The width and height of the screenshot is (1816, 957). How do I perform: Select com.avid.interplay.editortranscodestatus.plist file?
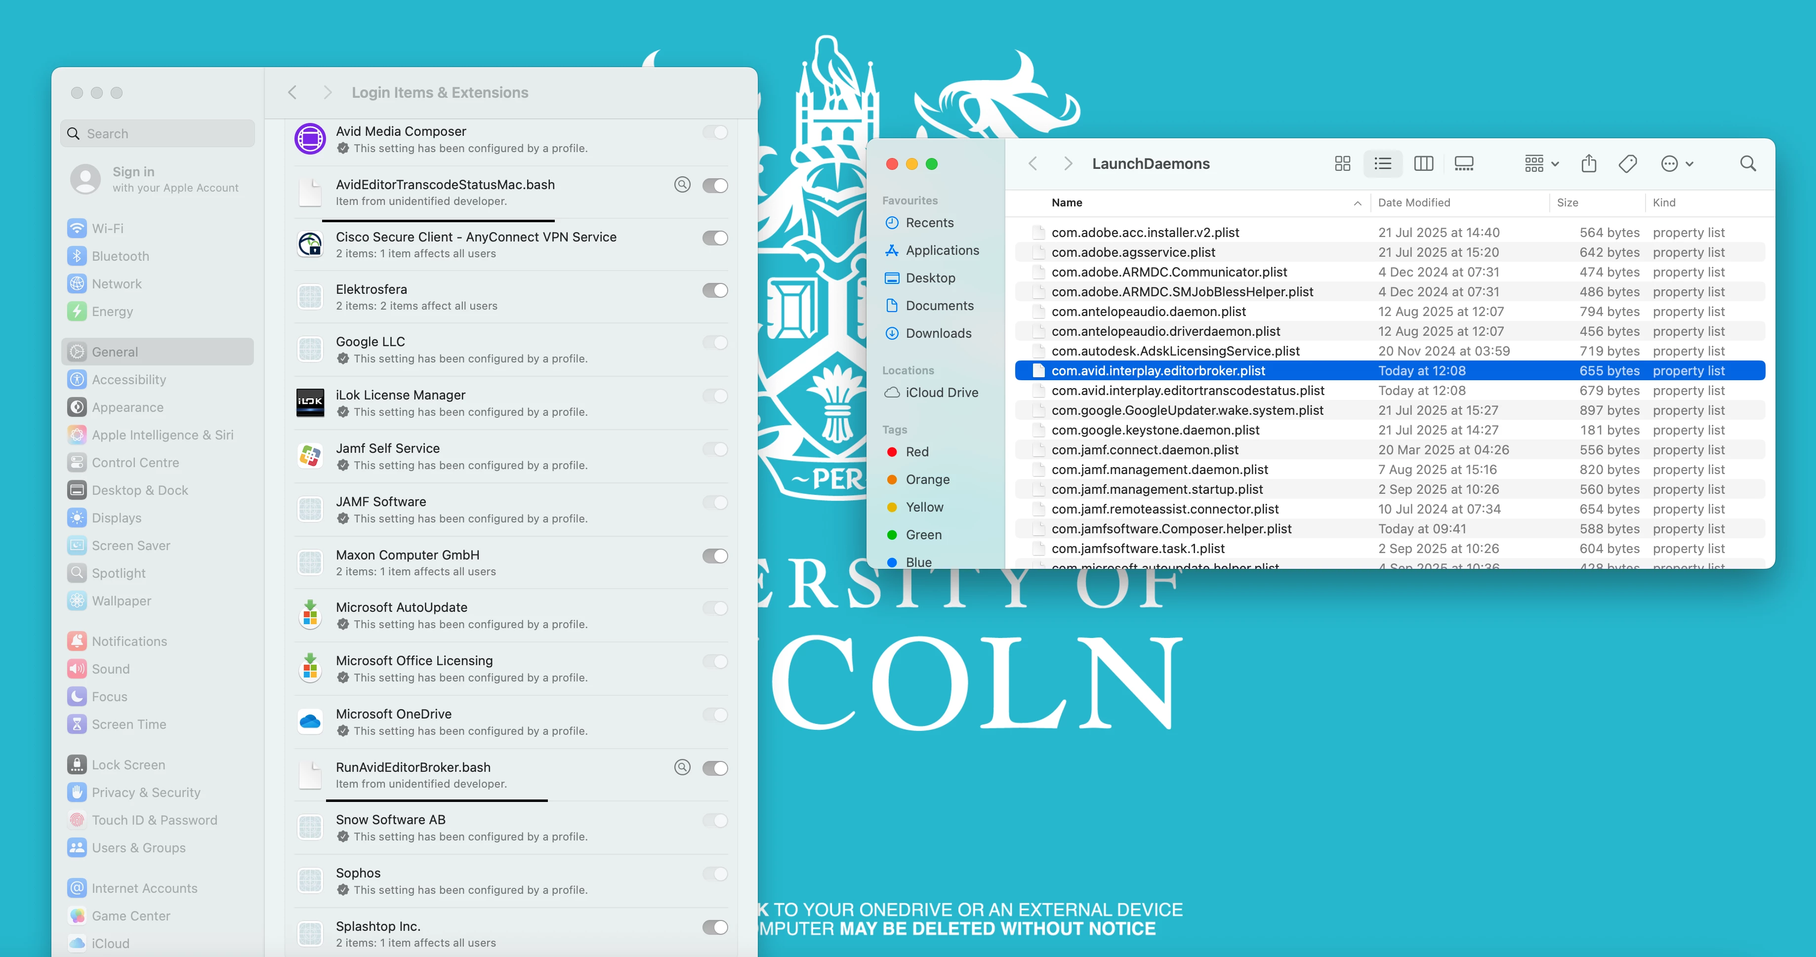pyautogui.click(x=1390, y=391)
